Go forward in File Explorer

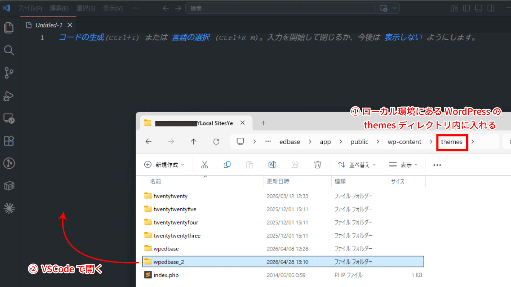[171, 142]
